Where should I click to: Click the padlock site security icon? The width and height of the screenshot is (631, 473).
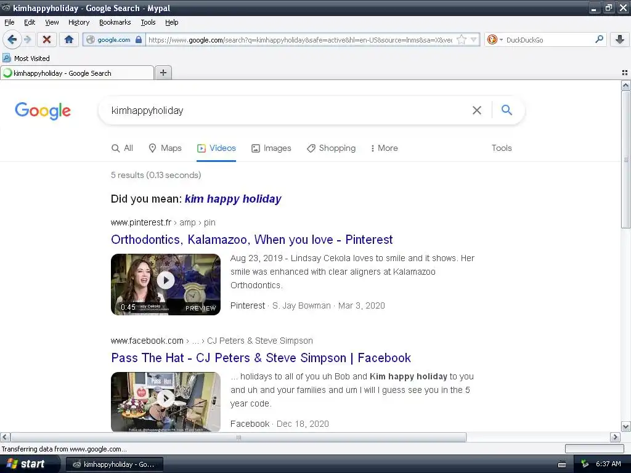[139, 39]
